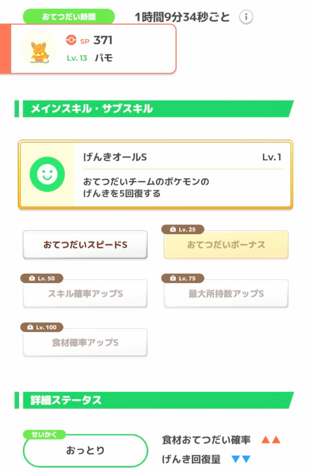Click the orange up arrows for ingredient rate
The height and width of the screenshot is (473, 311).
click(x=270, y=440)
